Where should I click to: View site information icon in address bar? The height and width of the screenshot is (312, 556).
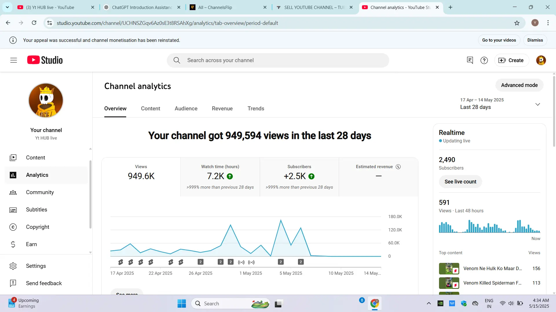50,23
